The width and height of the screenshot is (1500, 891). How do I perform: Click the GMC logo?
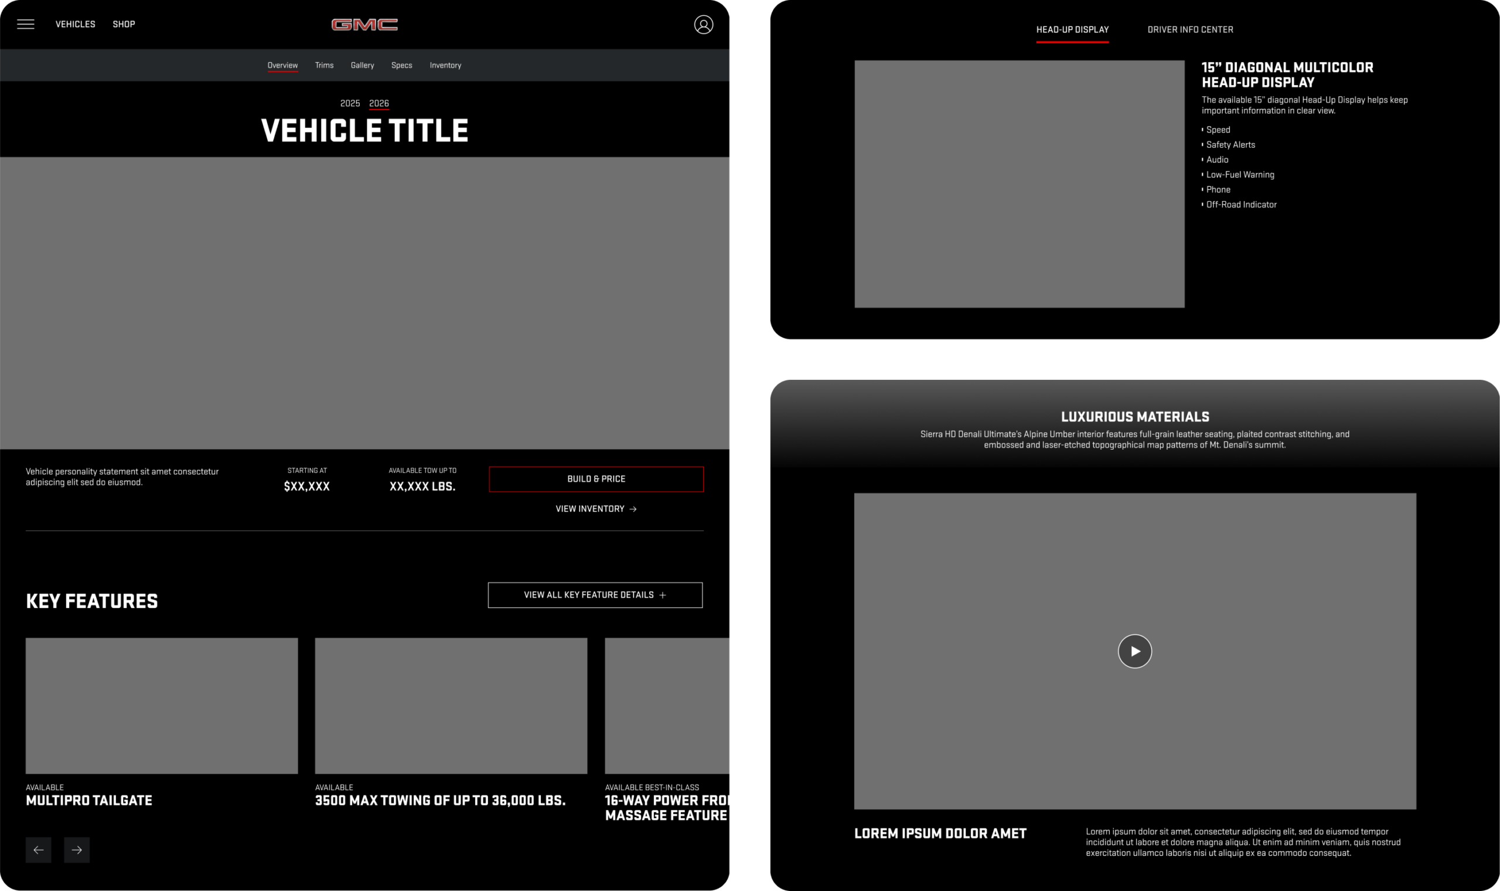pos(364,25)
